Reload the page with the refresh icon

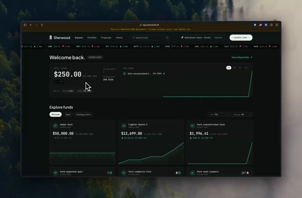42,25
